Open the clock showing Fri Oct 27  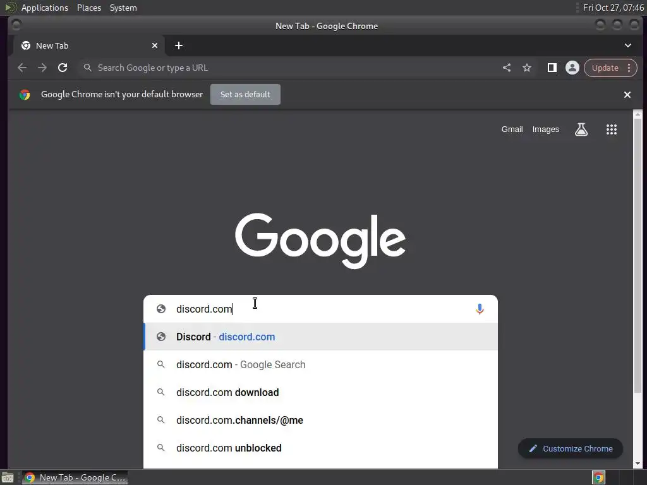[x=613, y=8]
